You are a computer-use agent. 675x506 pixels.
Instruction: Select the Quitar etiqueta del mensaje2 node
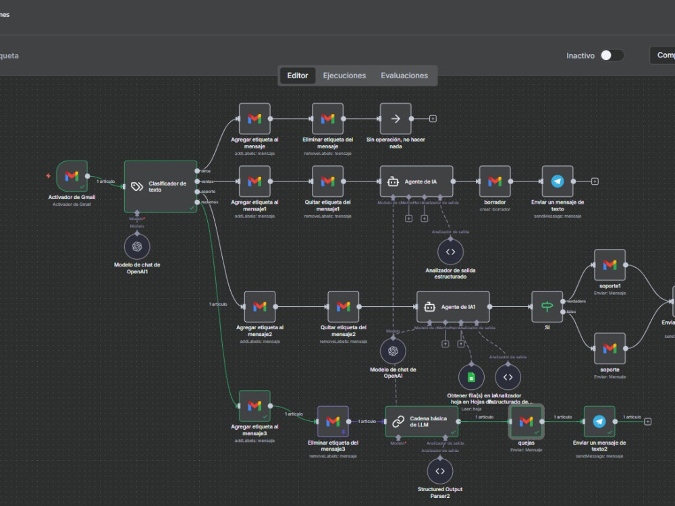343,307
